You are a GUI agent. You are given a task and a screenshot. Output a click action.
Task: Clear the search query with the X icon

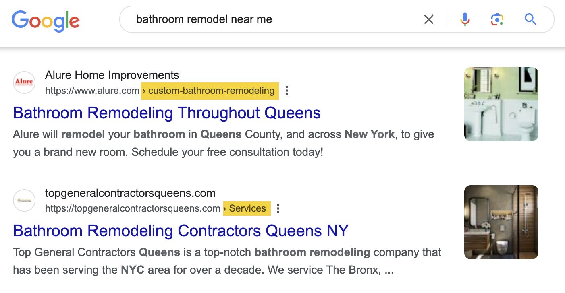[x=428, y=19]
